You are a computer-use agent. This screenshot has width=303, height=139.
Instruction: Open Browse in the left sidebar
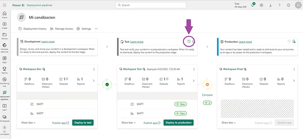pyautogui.click(x=5, y=36)
